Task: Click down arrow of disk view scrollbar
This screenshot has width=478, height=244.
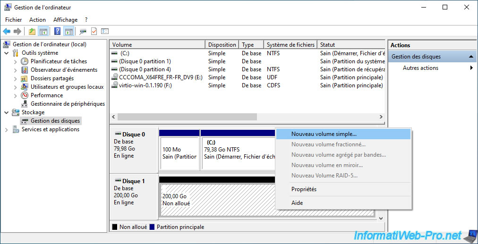Action: [381, 219]
